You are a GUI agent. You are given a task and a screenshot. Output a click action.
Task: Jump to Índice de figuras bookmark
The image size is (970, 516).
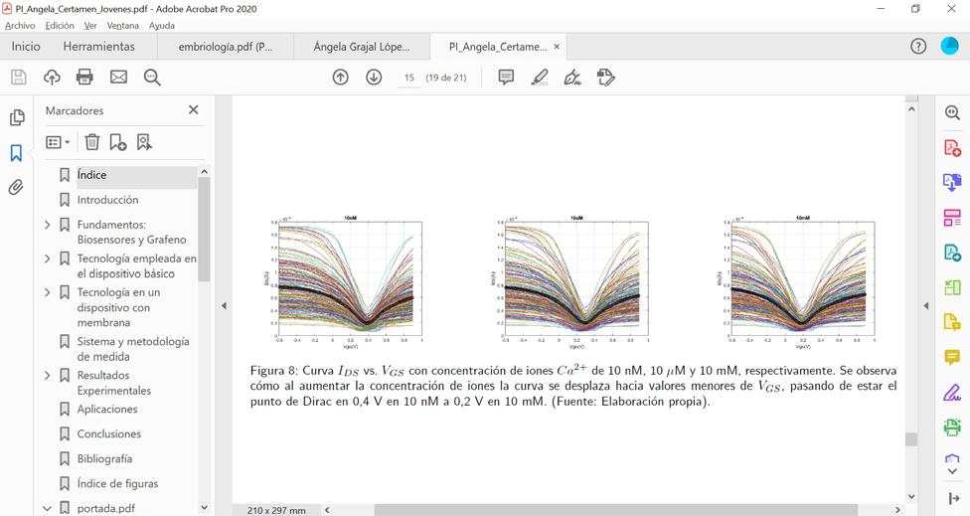(x=117, y=483)
